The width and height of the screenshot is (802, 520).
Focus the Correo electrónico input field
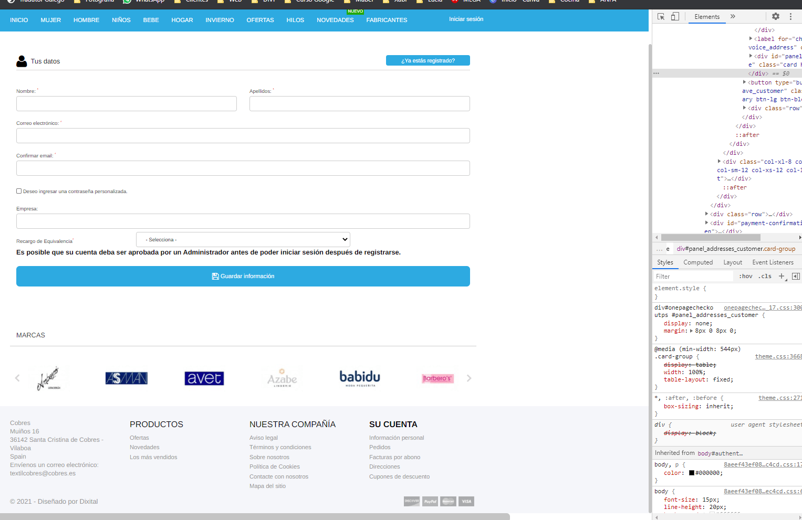(x=243, y=135)
